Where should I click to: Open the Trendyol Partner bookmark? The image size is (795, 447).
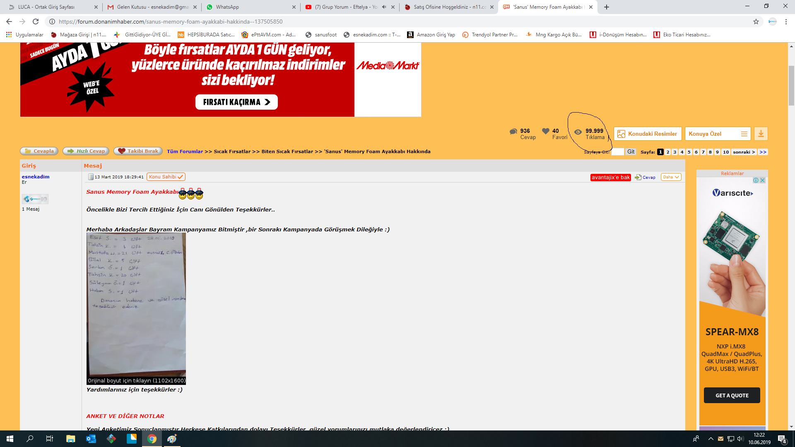click(x=490, y=35)
